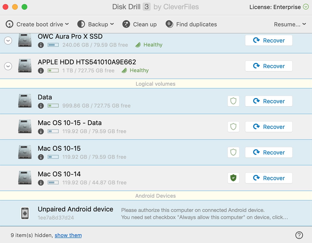Image resolution: width=312 pixels, height=243 pixels.
Task: Open the Backup dropdown menu
Action: pos(96,24)
